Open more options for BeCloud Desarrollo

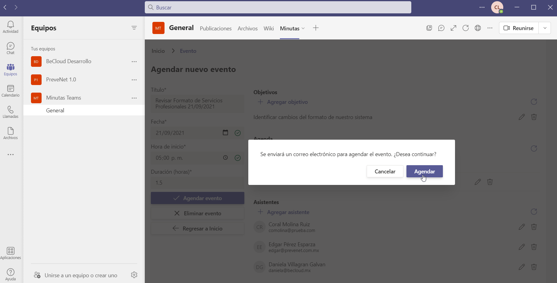coord(134,62)
